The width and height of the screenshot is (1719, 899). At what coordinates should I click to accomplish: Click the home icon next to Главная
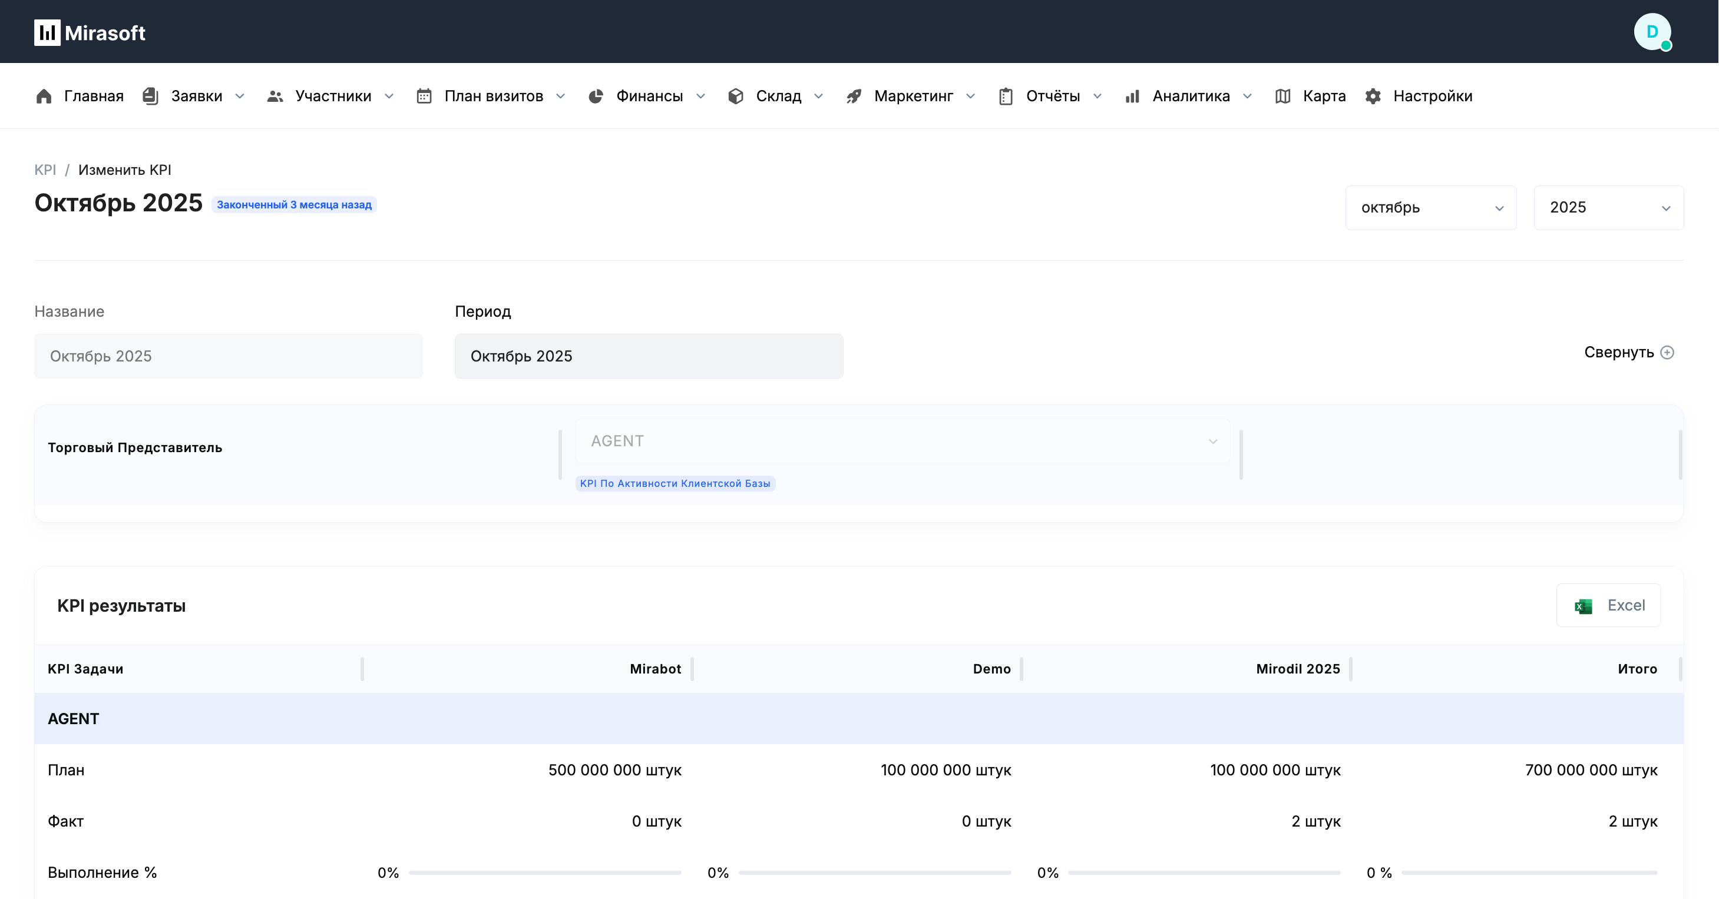pos(44,96)
